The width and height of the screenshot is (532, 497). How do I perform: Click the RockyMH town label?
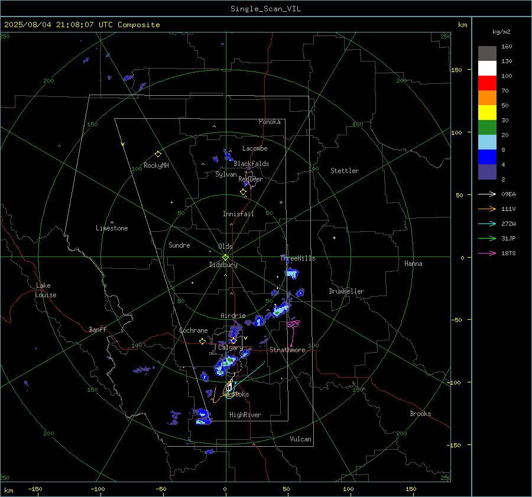click(x=156, y=165)
